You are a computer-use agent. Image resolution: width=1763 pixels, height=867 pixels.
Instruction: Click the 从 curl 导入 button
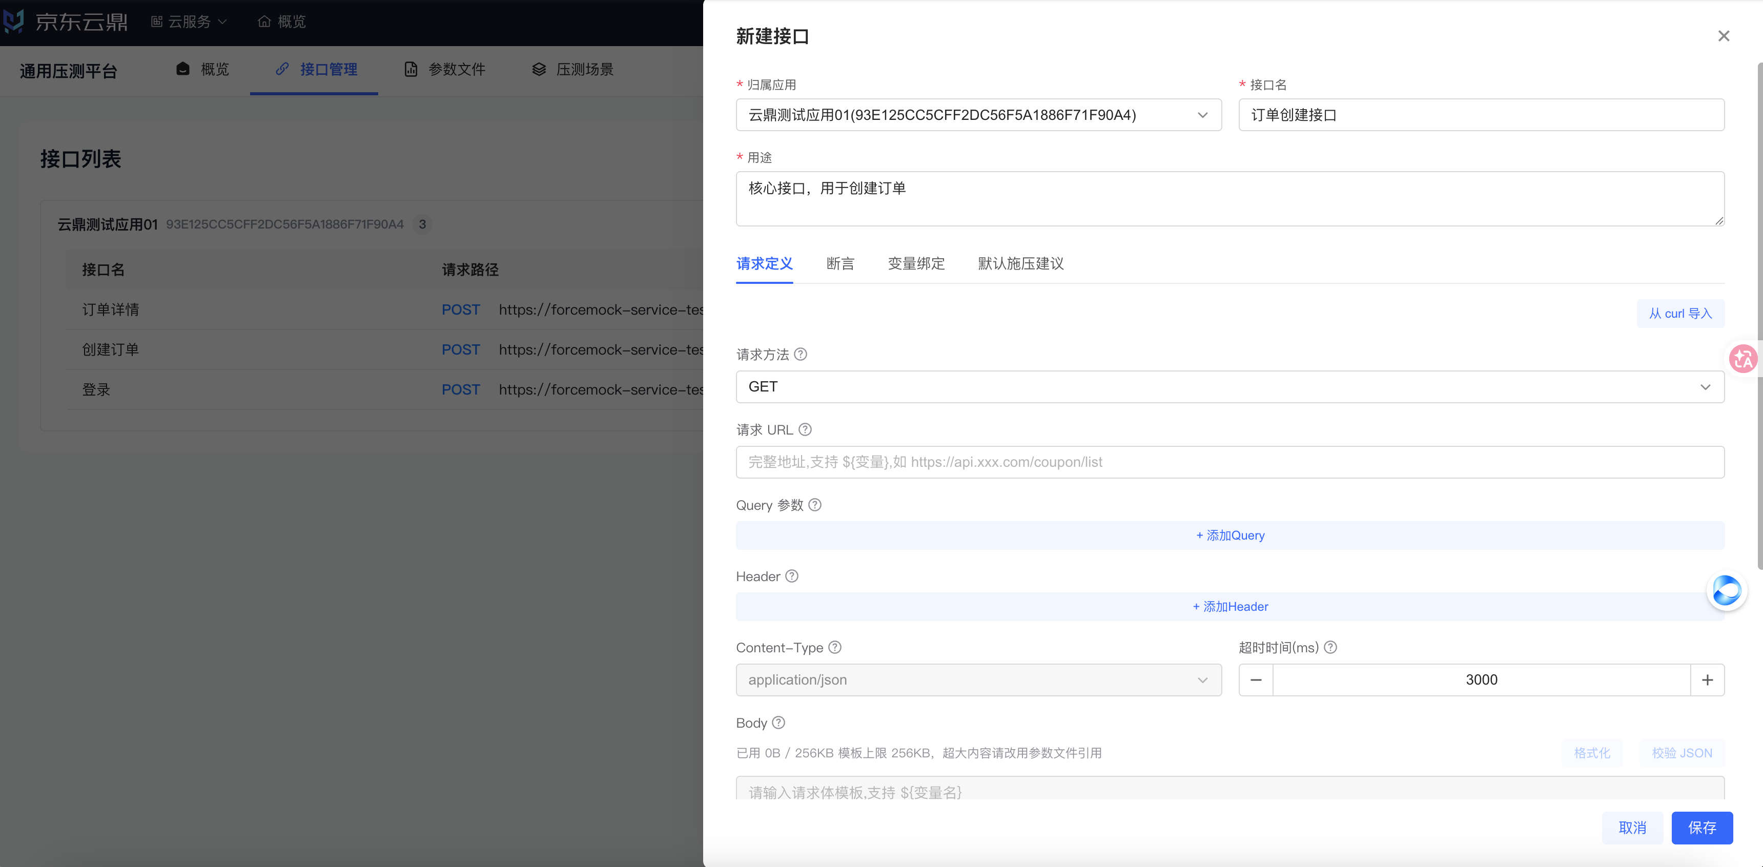point(1680,314)
